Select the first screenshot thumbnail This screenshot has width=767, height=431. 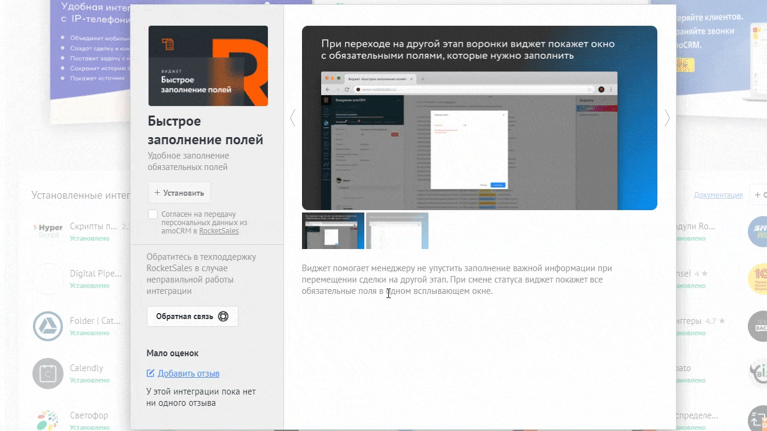coord(333,230)
